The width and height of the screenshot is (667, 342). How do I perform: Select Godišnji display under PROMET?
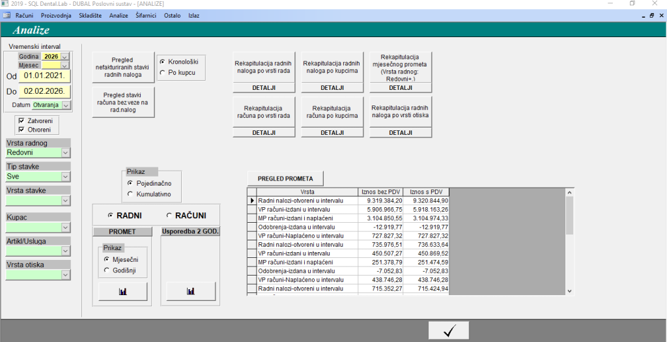(106, 269)
